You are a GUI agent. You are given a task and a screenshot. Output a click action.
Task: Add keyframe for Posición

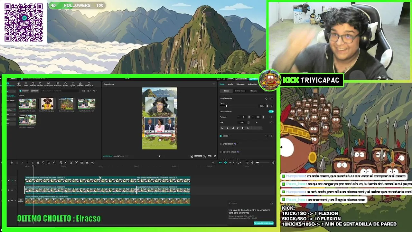point(271,117)
